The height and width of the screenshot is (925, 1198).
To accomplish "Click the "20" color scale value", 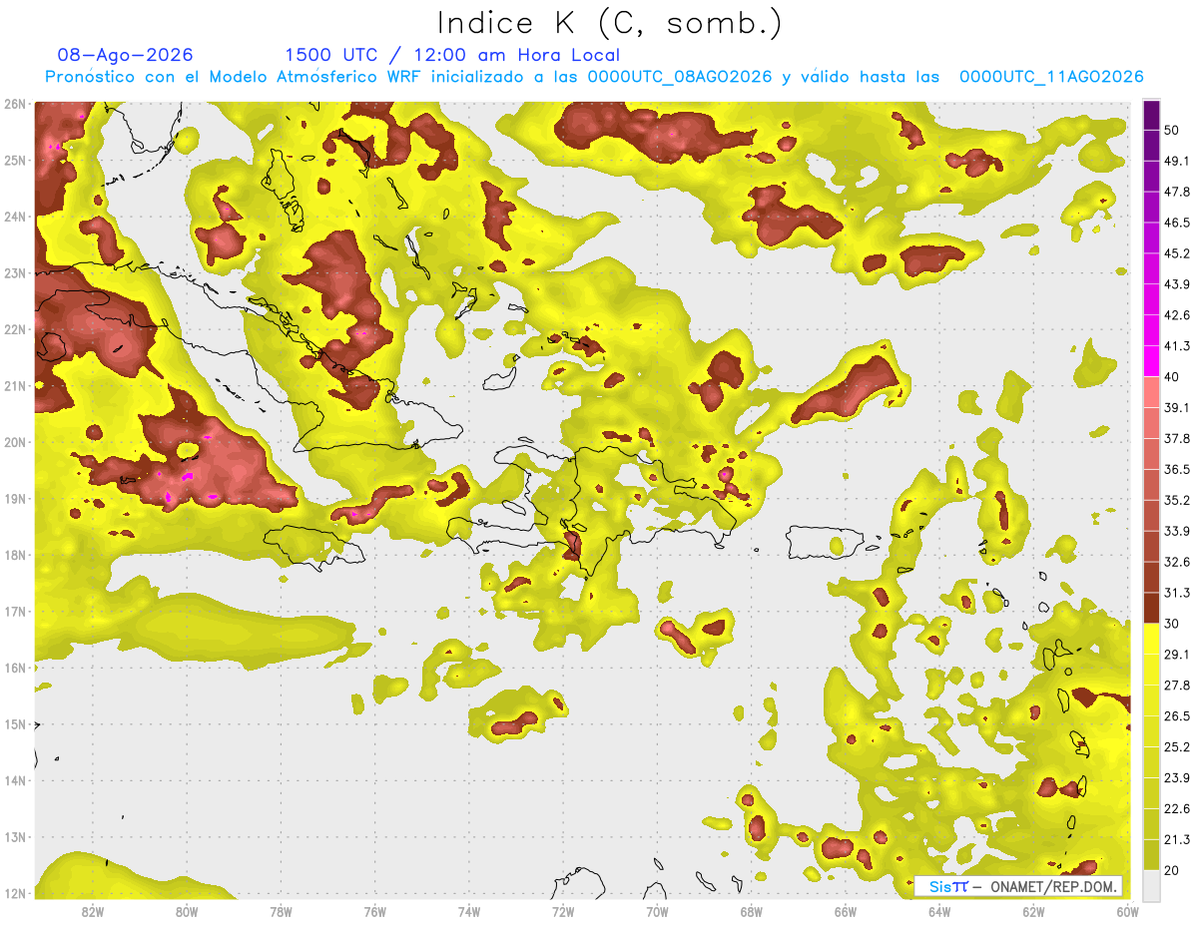I will point(1171,870).
